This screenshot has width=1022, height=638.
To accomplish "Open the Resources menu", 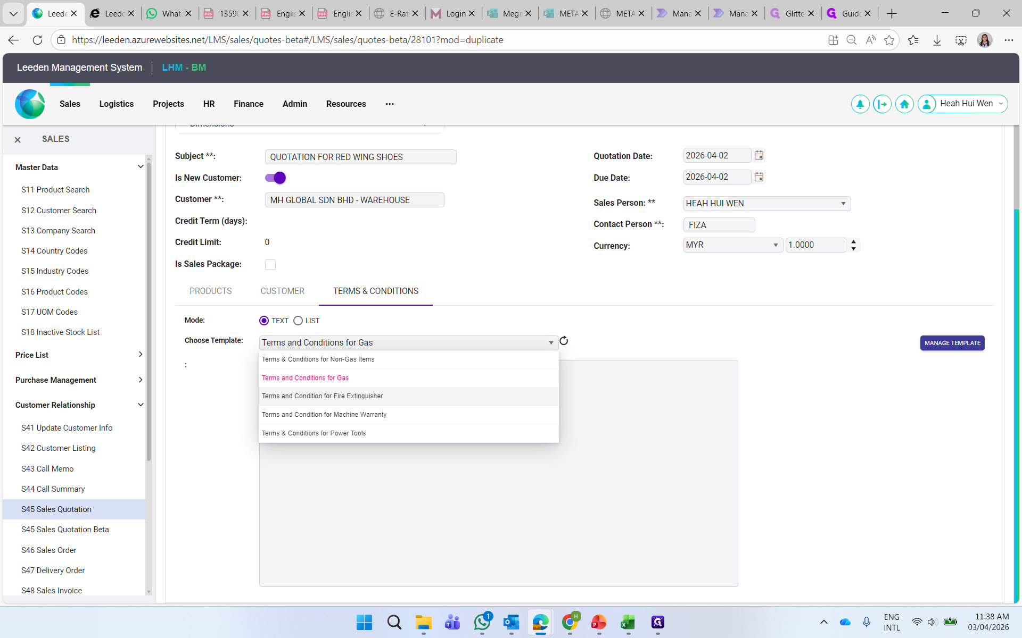I will pyautogui.click(x=346, y=104).
